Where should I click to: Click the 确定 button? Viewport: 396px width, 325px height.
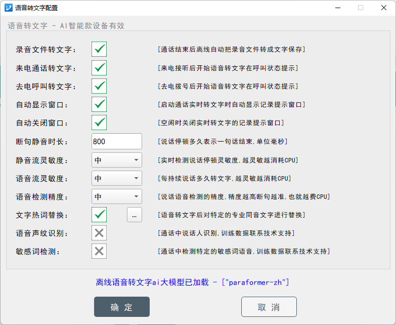coord(122,307)
